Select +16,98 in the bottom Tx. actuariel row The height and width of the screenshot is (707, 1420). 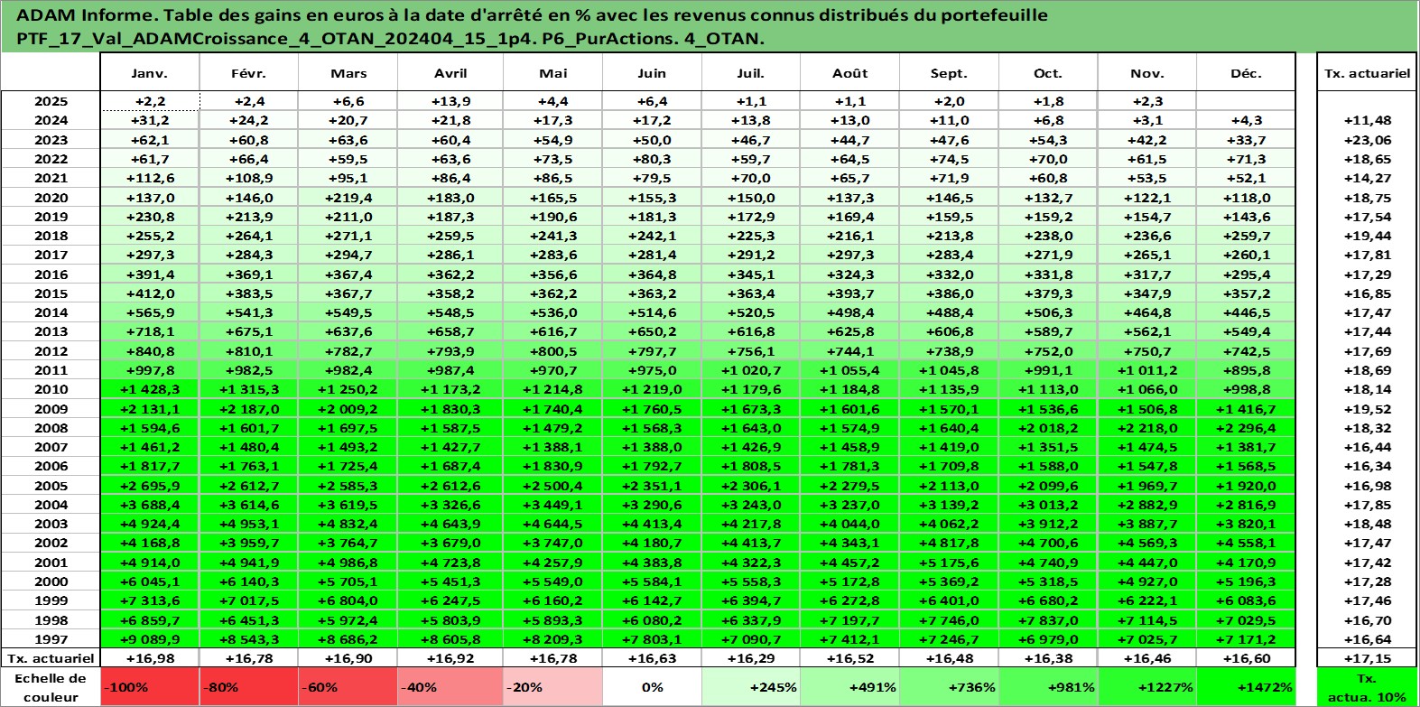tap(150, 658)
